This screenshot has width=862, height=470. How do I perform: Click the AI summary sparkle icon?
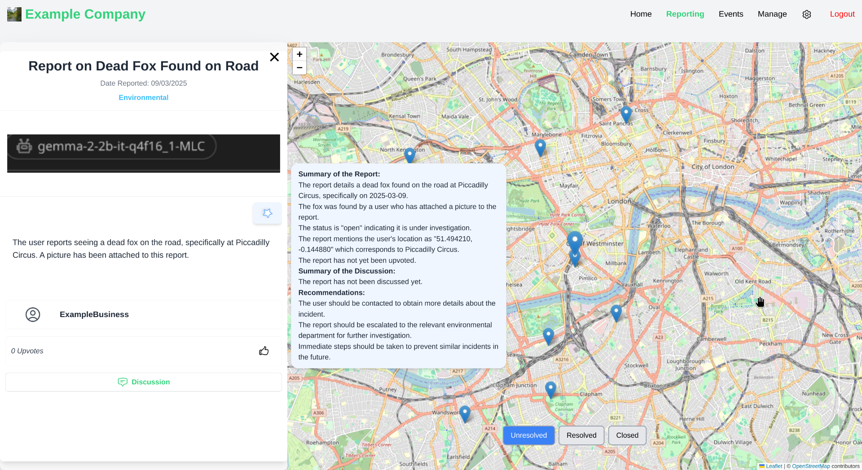pos(267,213)
